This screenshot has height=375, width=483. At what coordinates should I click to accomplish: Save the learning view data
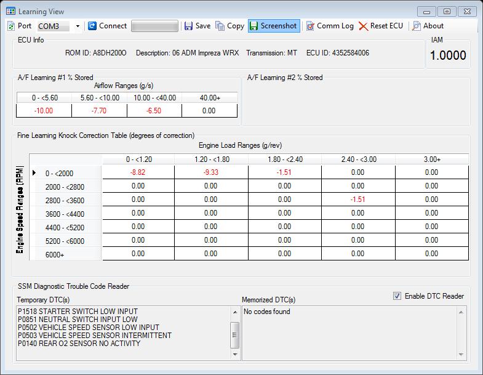click(x=198, y=26)
